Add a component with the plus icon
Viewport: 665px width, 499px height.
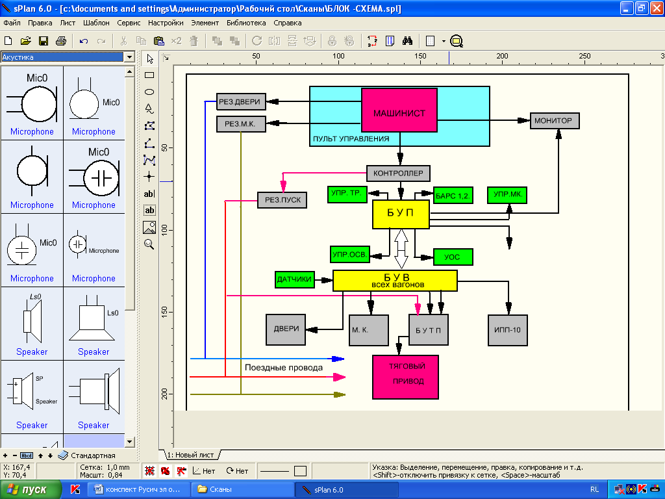coord(5,455)
